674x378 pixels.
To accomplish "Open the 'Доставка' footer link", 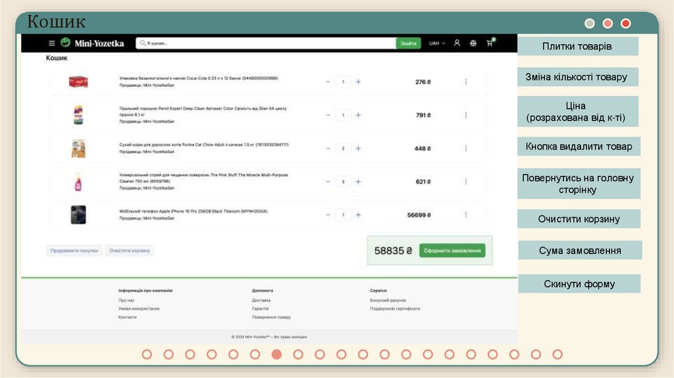I will click(261, 300).
